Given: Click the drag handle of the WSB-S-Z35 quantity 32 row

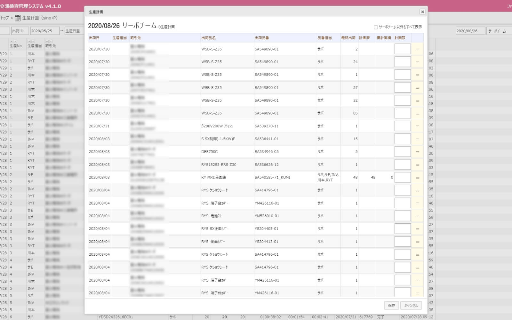Looking at the screenshot, I should (417, 100).
